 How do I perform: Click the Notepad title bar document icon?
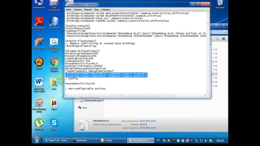coord(67,4)
